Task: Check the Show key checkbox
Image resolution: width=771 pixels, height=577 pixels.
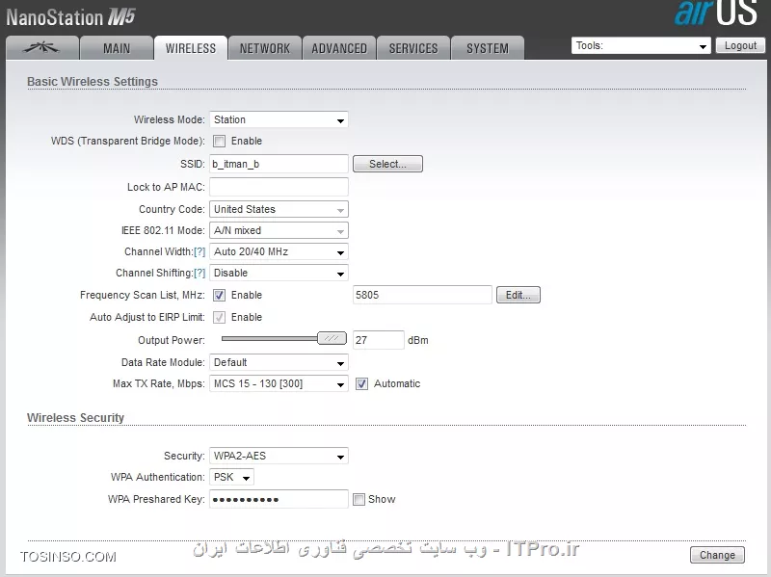Action: 359,499
